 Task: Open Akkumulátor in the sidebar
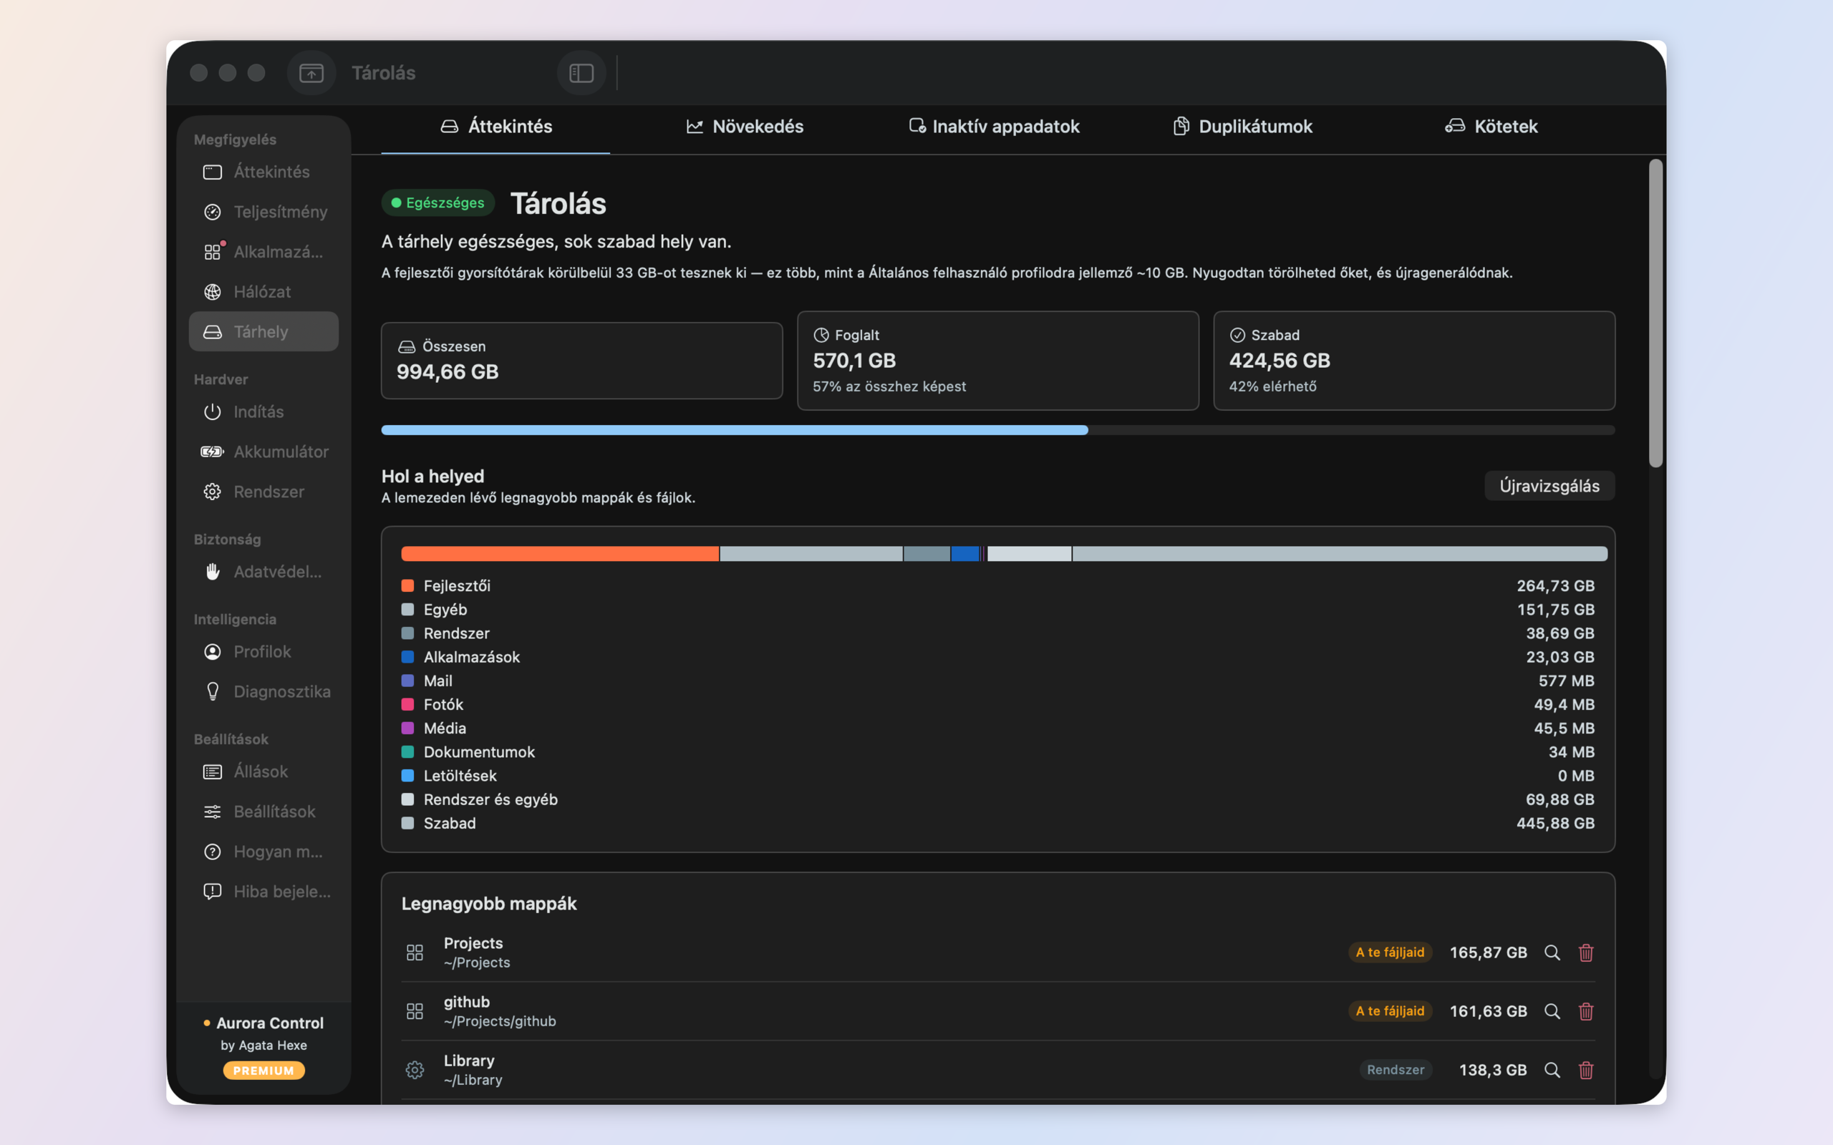[263, 452]
